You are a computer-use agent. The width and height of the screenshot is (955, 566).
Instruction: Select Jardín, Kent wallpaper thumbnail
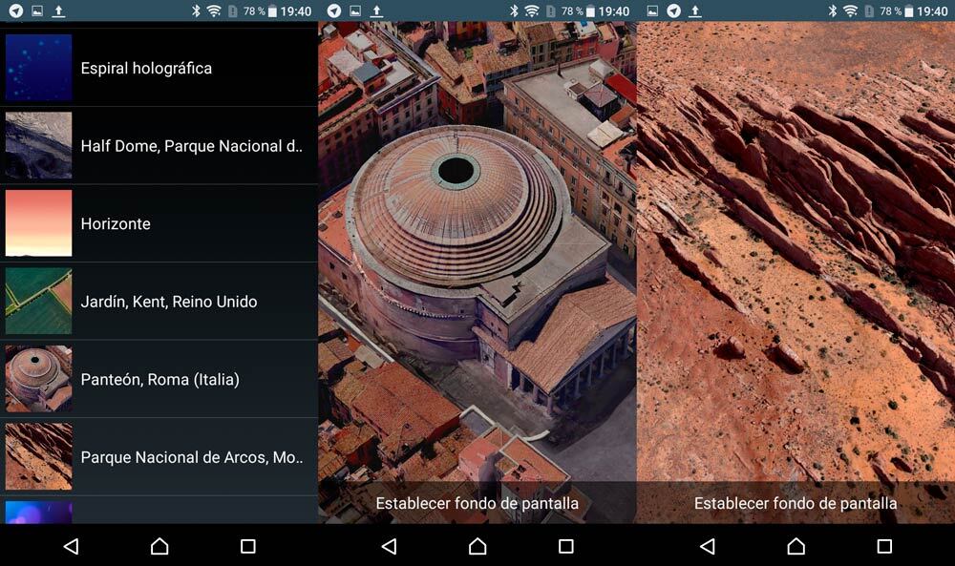pyautogui.click(x=39, y=302)
